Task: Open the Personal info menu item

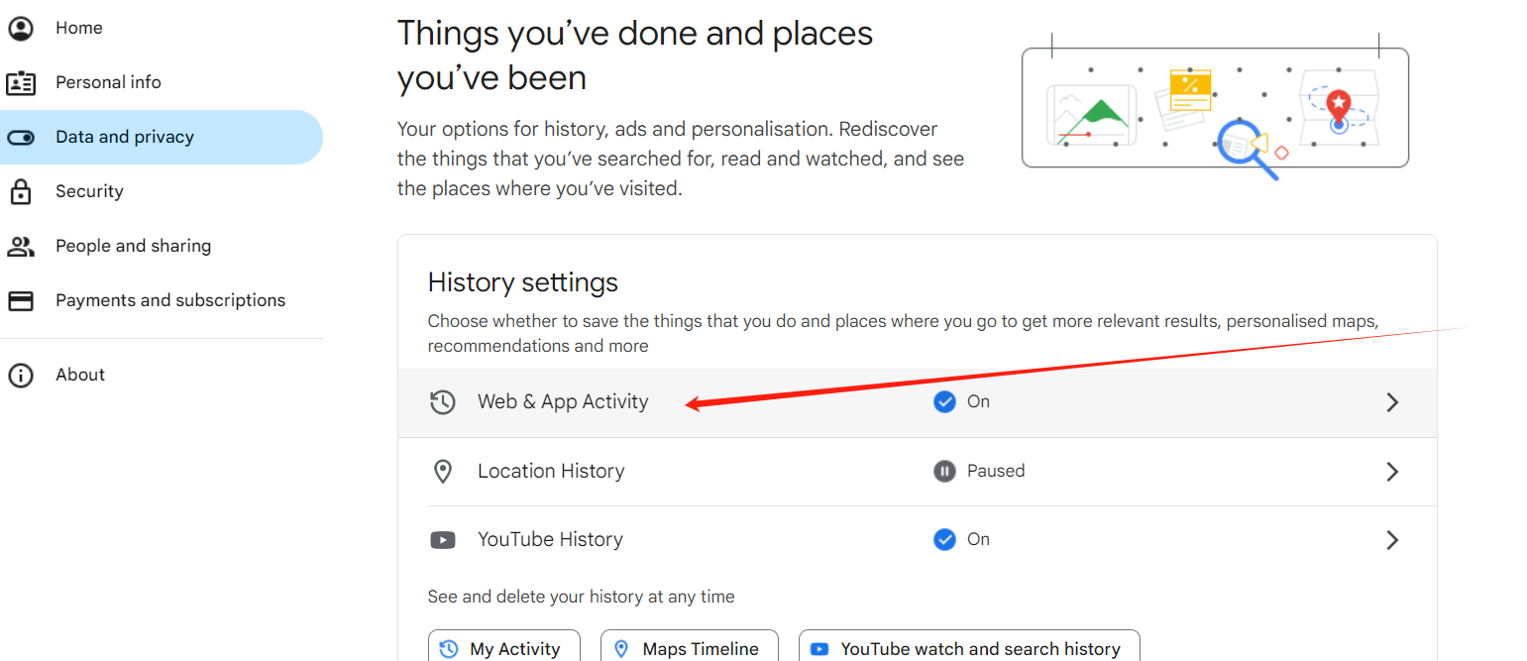Action: [x=108, y=82]
